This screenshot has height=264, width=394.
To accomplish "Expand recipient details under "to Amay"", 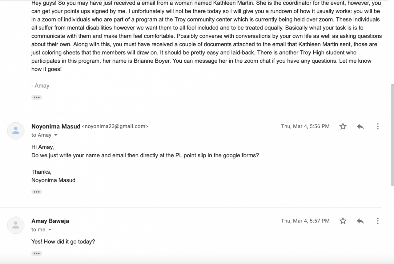I will [56, 135].
